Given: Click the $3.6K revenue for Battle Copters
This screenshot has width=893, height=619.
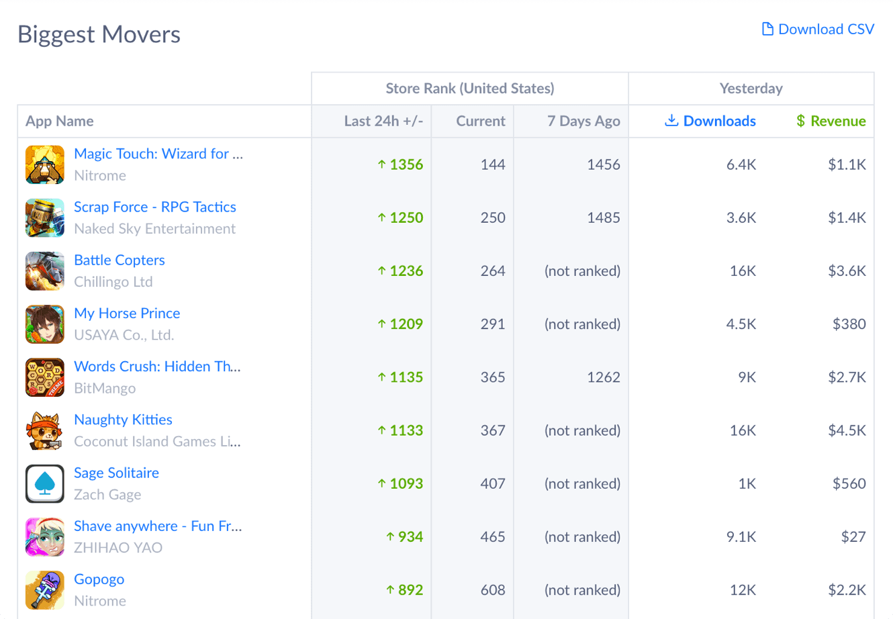Looking at the screenshot, I should [x=847, y=271].
